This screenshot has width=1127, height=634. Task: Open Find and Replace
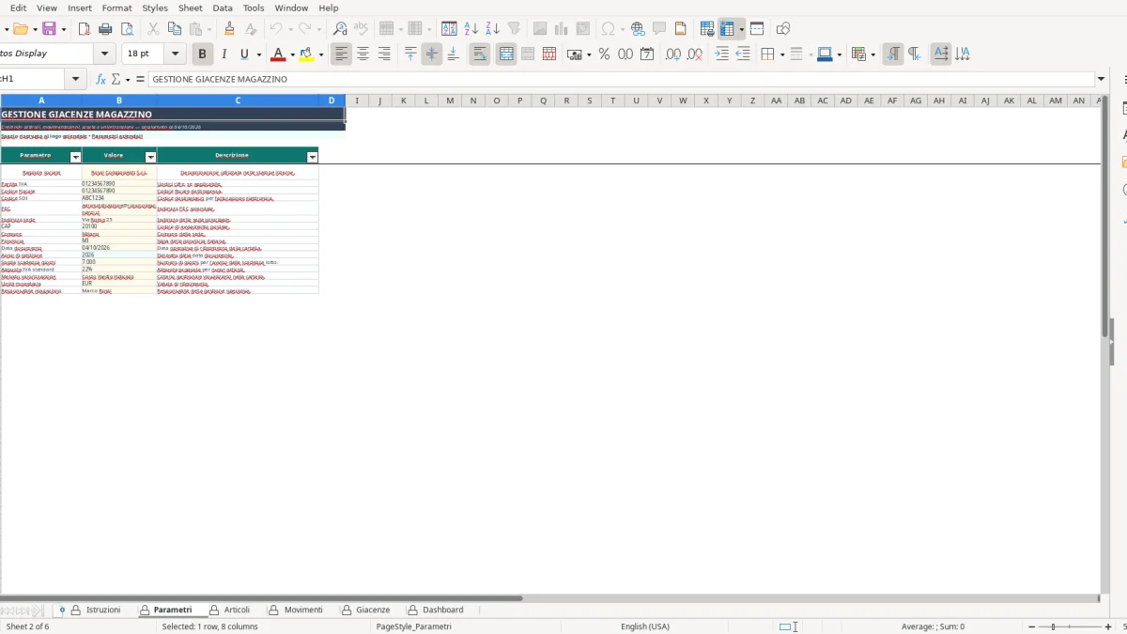coord(340,29)
